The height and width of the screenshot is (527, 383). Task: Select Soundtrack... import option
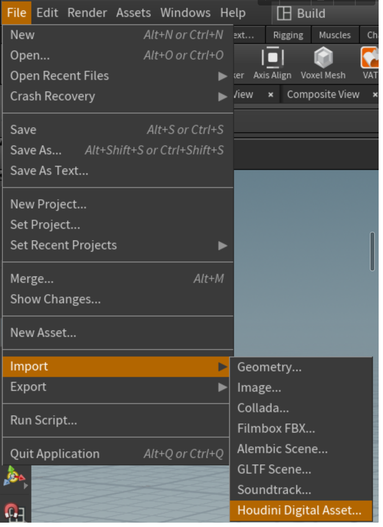coord(301,490)
